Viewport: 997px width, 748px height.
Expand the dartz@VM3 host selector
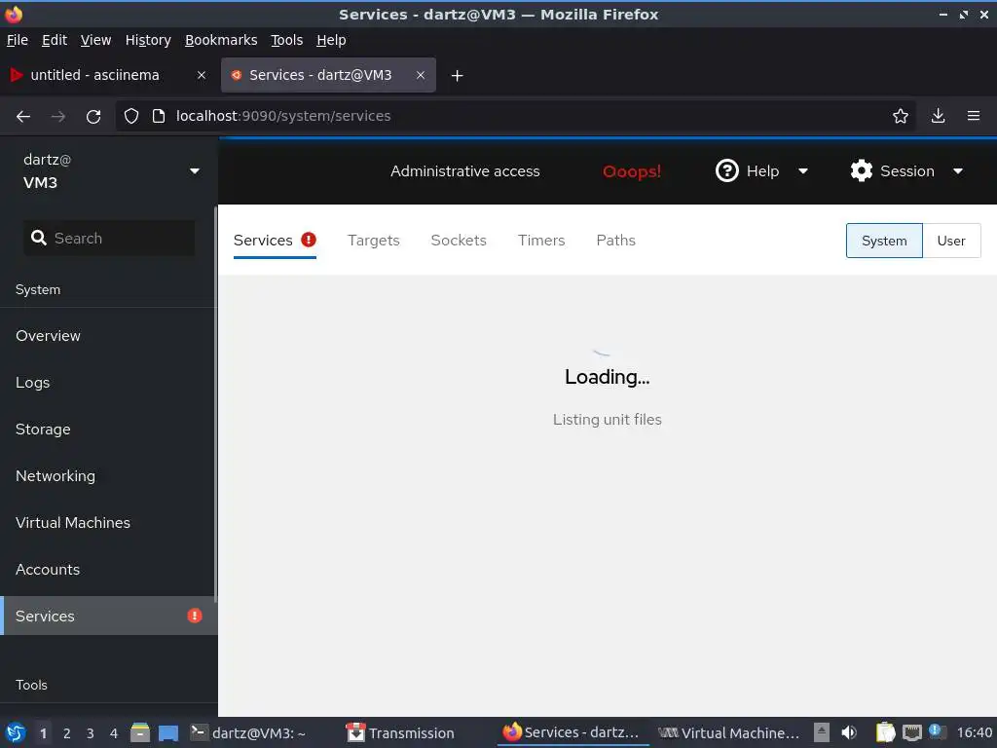[109, 171]
